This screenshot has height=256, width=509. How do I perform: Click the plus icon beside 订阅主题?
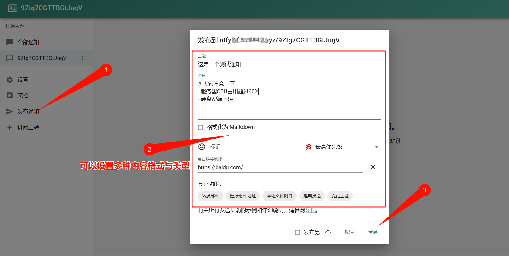click(x=10, y=127)
